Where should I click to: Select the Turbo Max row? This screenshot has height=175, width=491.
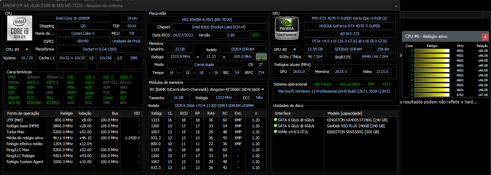(x=73, y=132)
